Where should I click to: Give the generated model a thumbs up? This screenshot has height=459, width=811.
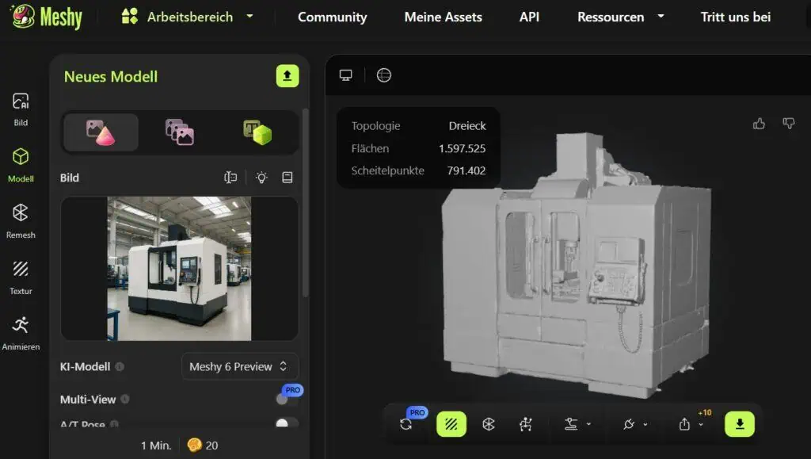click(759, 124)
